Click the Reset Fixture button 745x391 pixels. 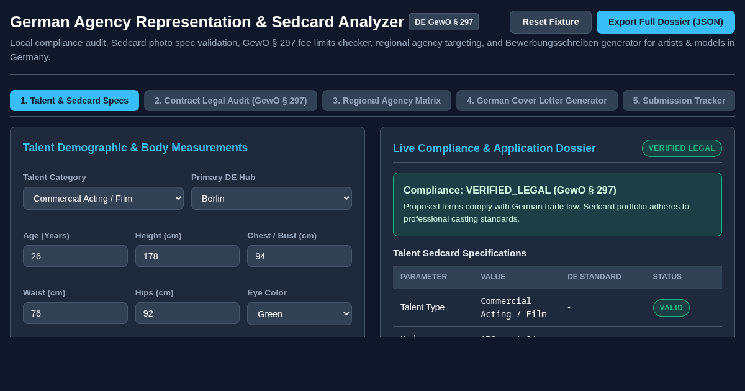click(551, 22)
